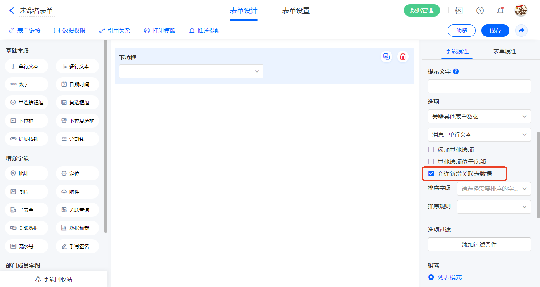Click the 提示文字 help tooltip icon
Viewport: 540px width, 287px height.
(456, 71)
